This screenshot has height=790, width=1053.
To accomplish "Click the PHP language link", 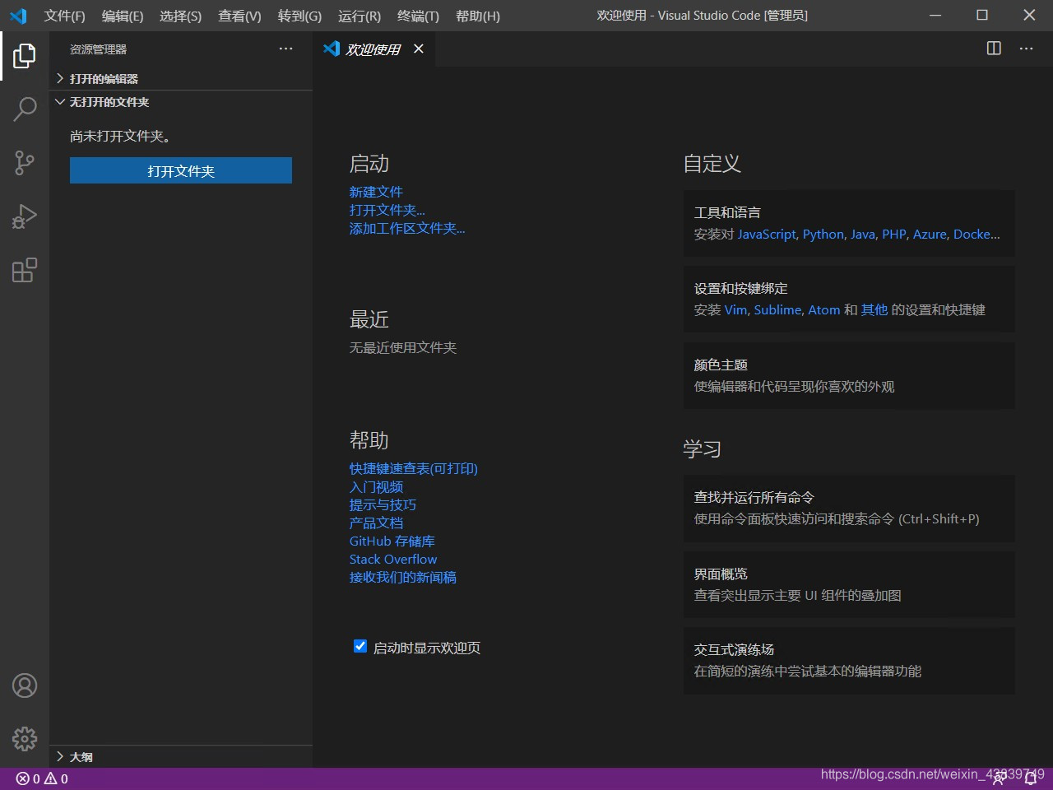I will (x=894, y=234).
